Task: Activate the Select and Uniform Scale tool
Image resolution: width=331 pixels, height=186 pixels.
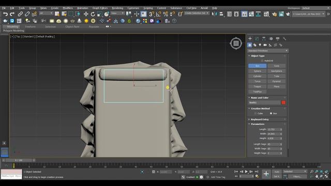Action: pos(100,14)
